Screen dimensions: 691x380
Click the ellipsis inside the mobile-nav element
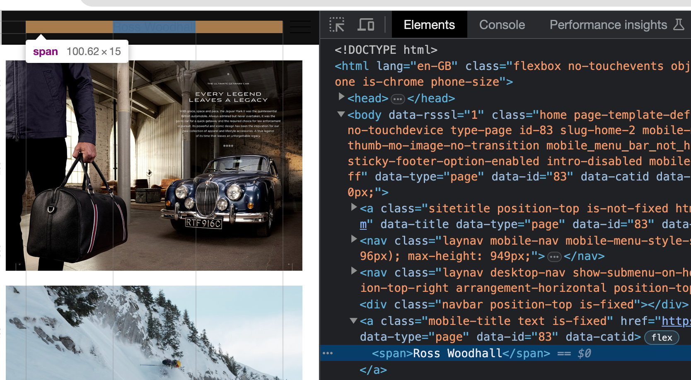click(x=554, y=257)
